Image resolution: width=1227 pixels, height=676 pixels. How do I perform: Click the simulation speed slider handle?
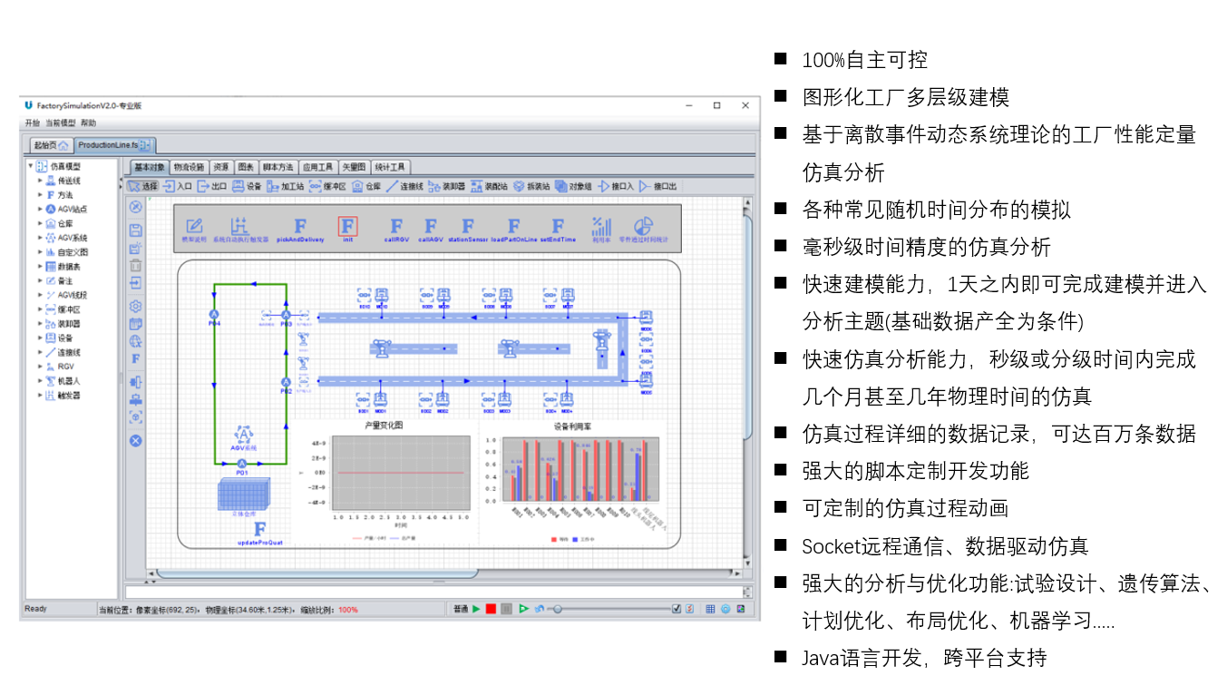(556, 609)
